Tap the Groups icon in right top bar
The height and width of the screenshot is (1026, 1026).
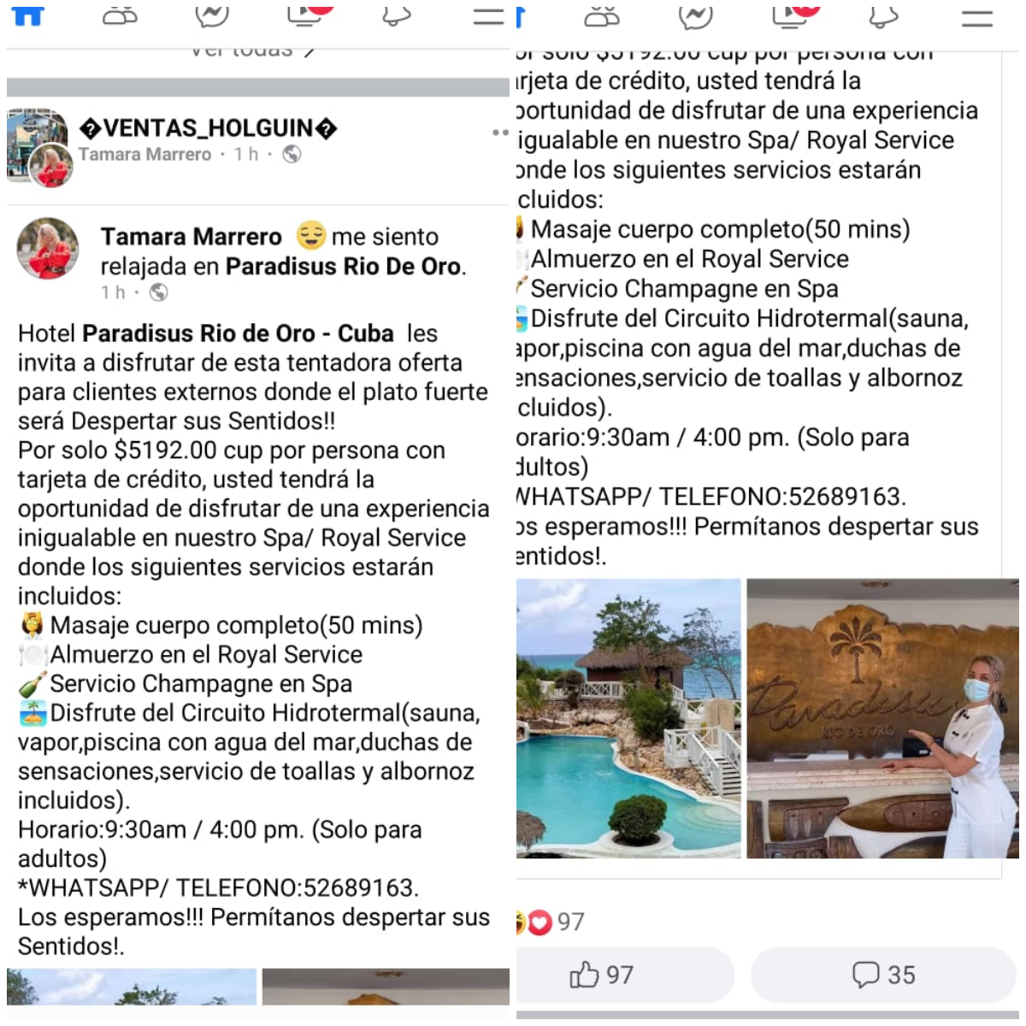(602, 16)
